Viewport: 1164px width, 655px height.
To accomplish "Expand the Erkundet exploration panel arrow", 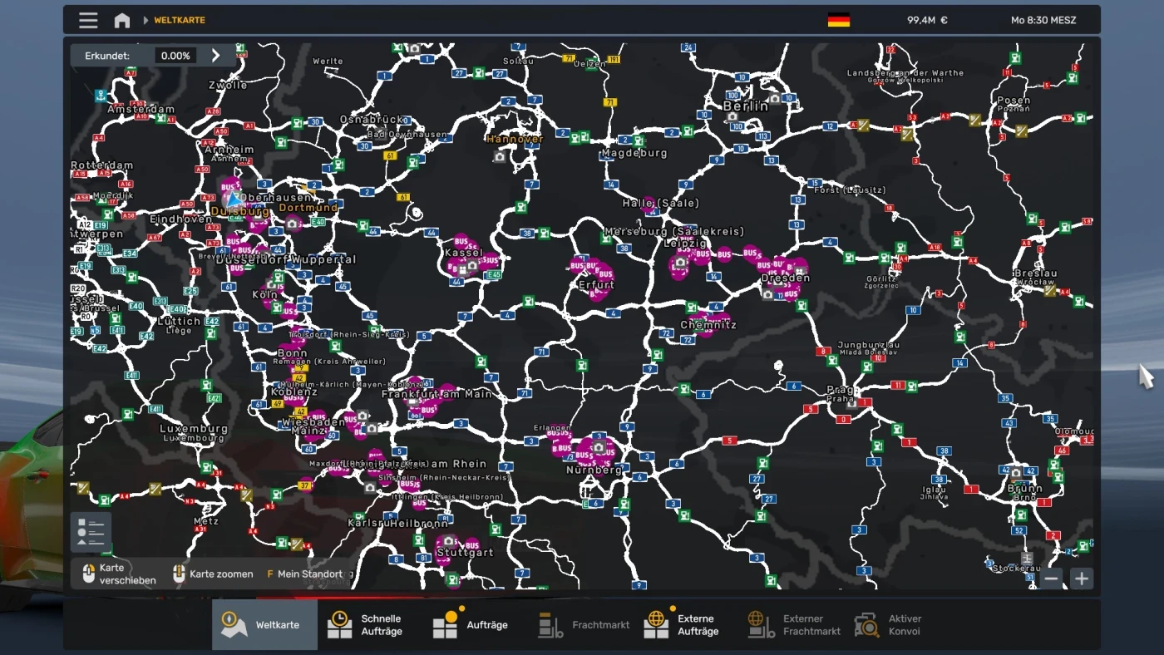I will pyautogui.click(x=215, y=56).
